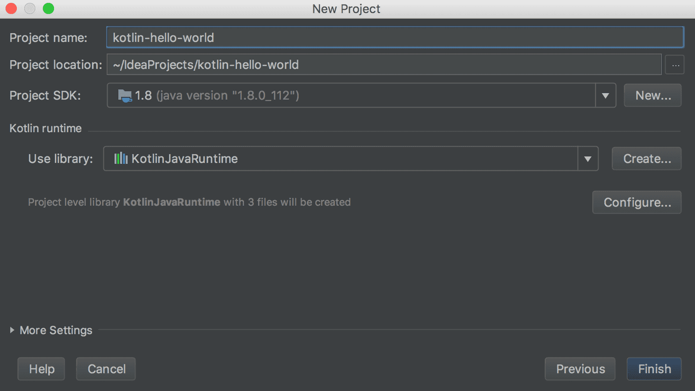Click the ellipsis browse icon for project location
Viewport: 695px width, 391px height.
tap(675, 64)
